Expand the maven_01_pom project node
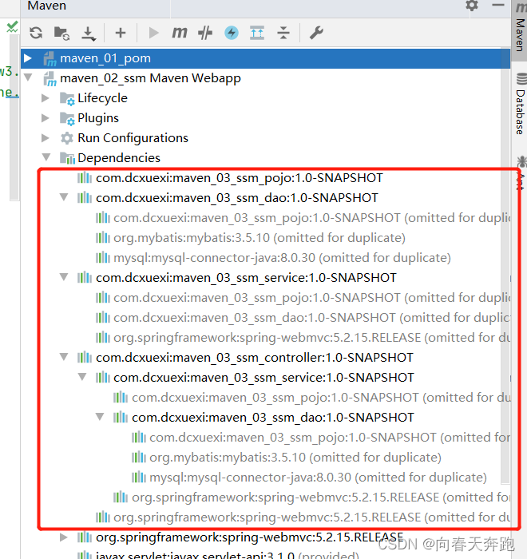The image size is (527, 559). 27,58
